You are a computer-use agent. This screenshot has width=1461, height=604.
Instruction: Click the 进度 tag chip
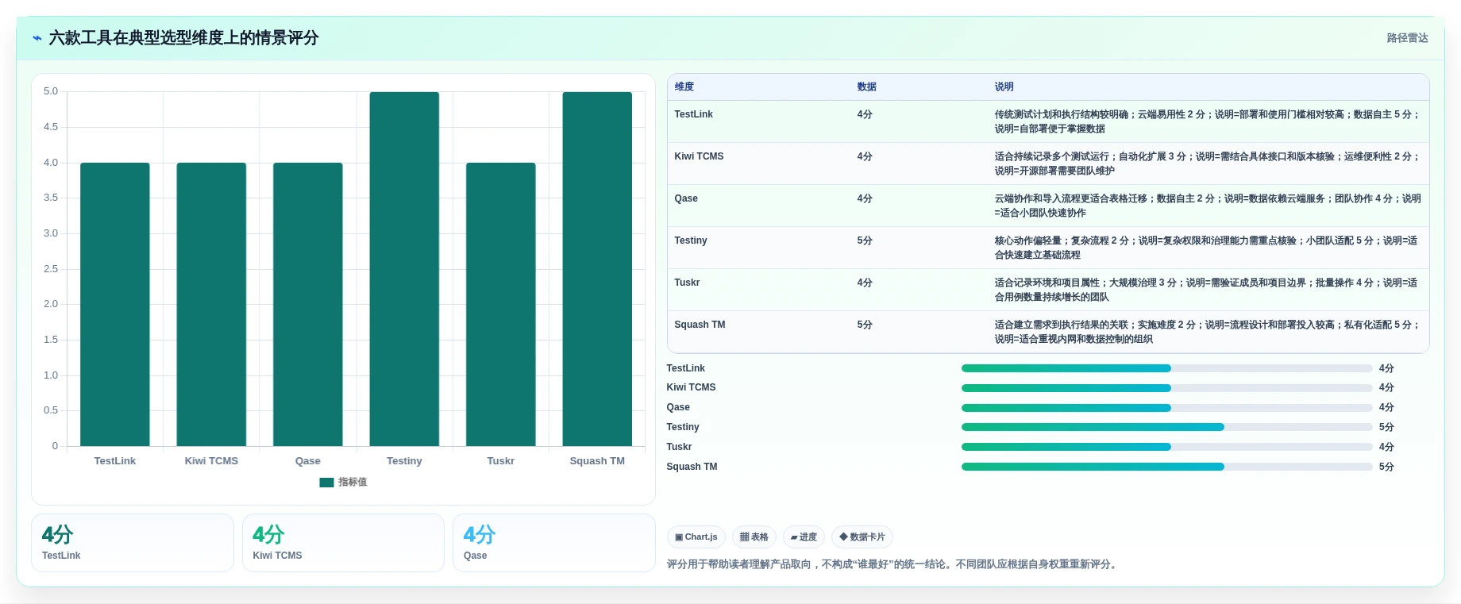pyautogui.click(x=804, y=537)
